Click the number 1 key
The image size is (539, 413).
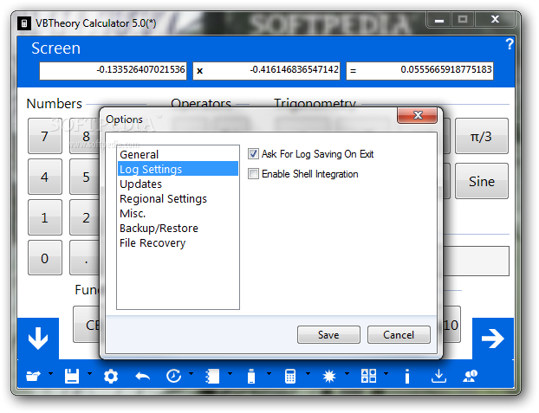tap(45, 217)
